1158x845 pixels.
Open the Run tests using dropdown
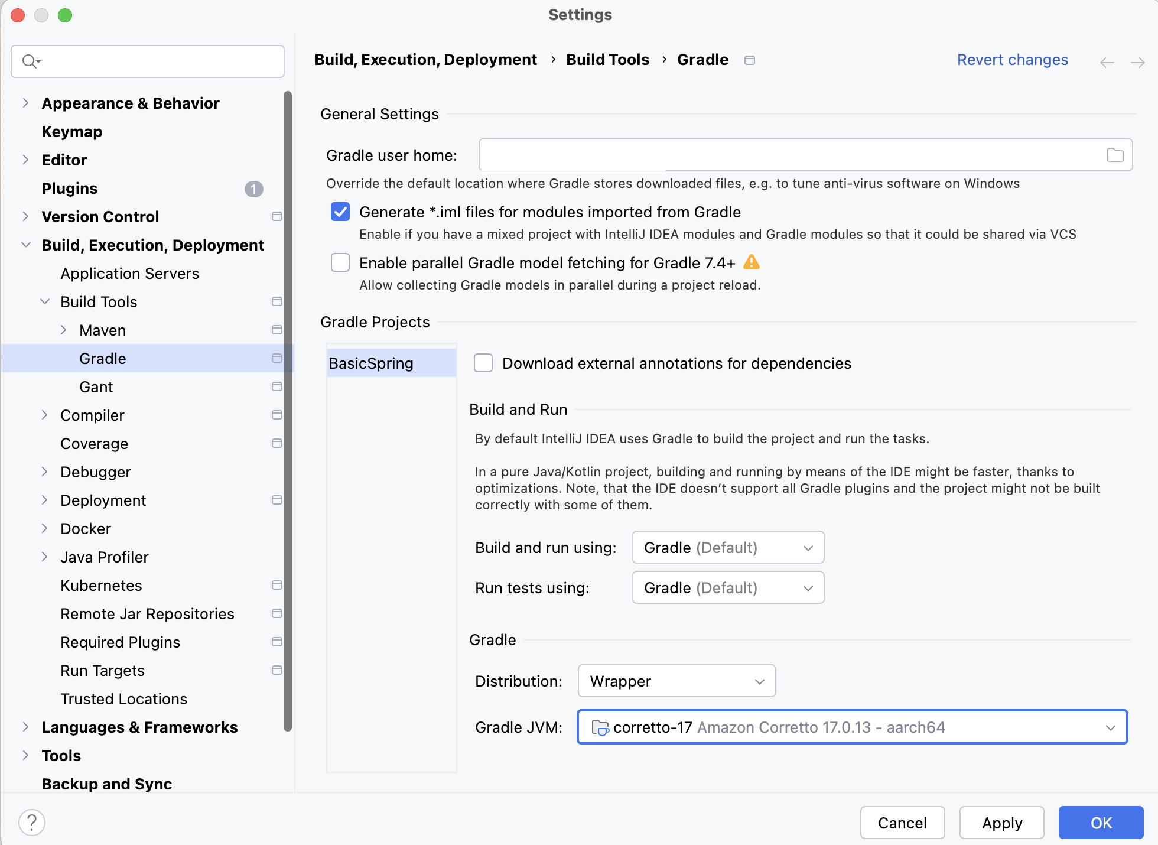pyautogui.click(x=728, y=588)
